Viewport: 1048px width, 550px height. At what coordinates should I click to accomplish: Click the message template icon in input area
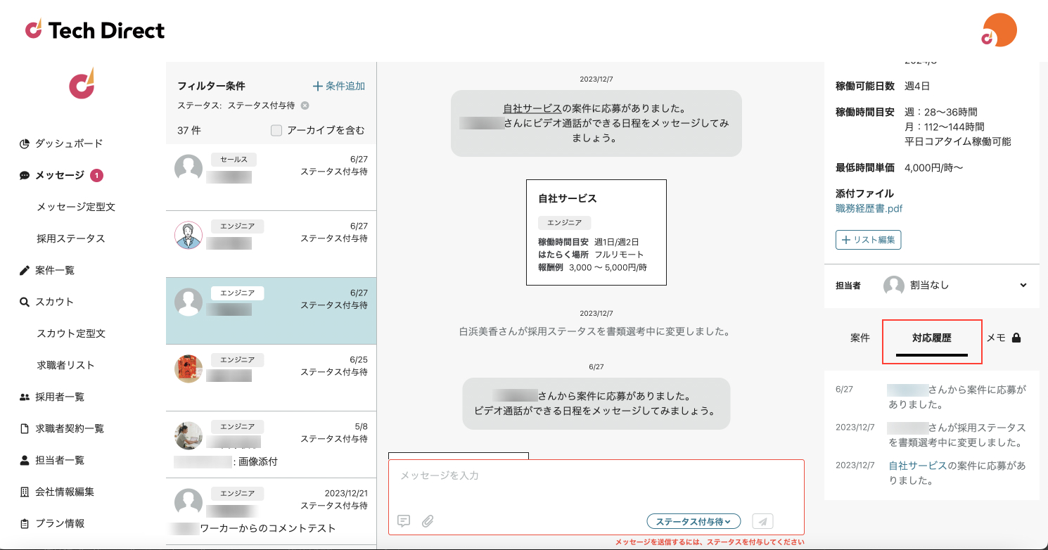point(404,521)
